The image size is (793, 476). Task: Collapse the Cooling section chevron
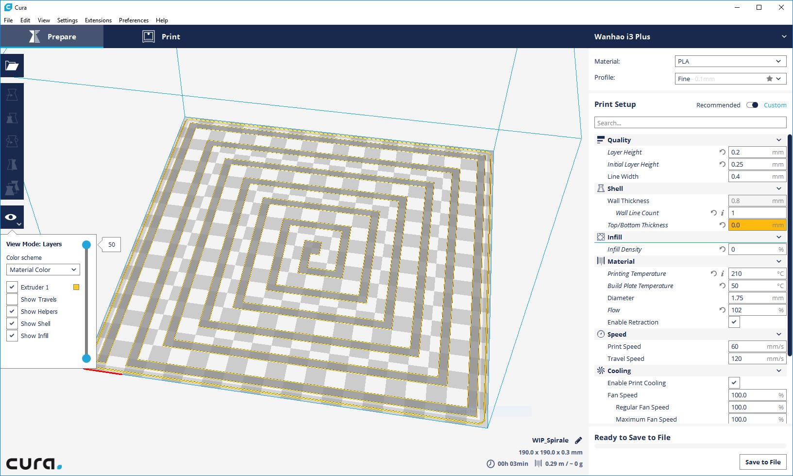pos(779,371)
